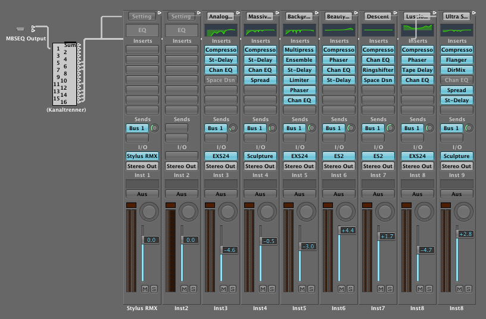Click the volume fader showing +4.4
Viewport: 486px width, 319px height.
[347, 230]
